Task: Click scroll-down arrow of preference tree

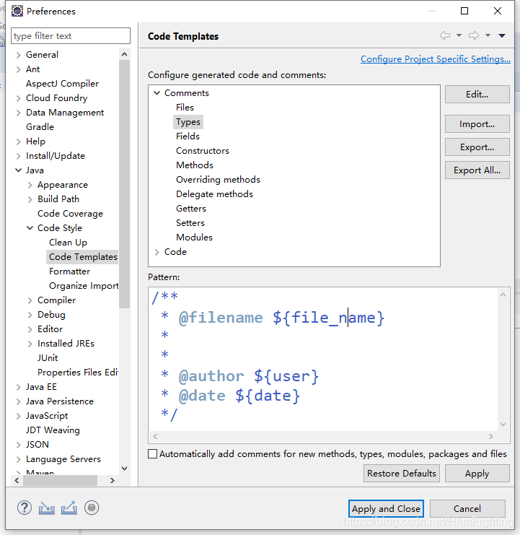Action: click(x=124, y=469)
